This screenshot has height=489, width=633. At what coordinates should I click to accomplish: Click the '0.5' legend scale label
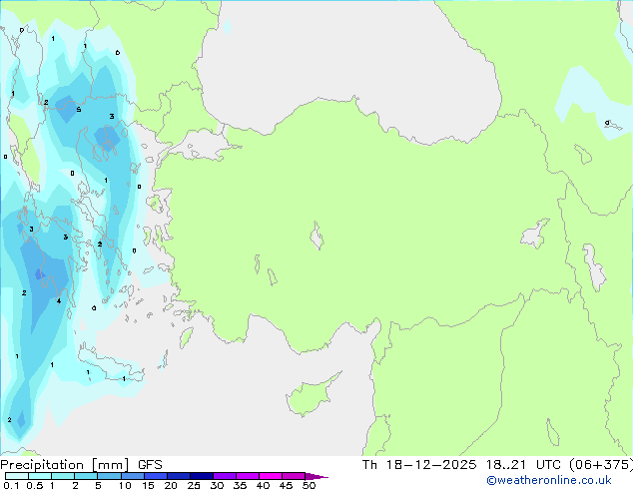click(x=35, y=485)
